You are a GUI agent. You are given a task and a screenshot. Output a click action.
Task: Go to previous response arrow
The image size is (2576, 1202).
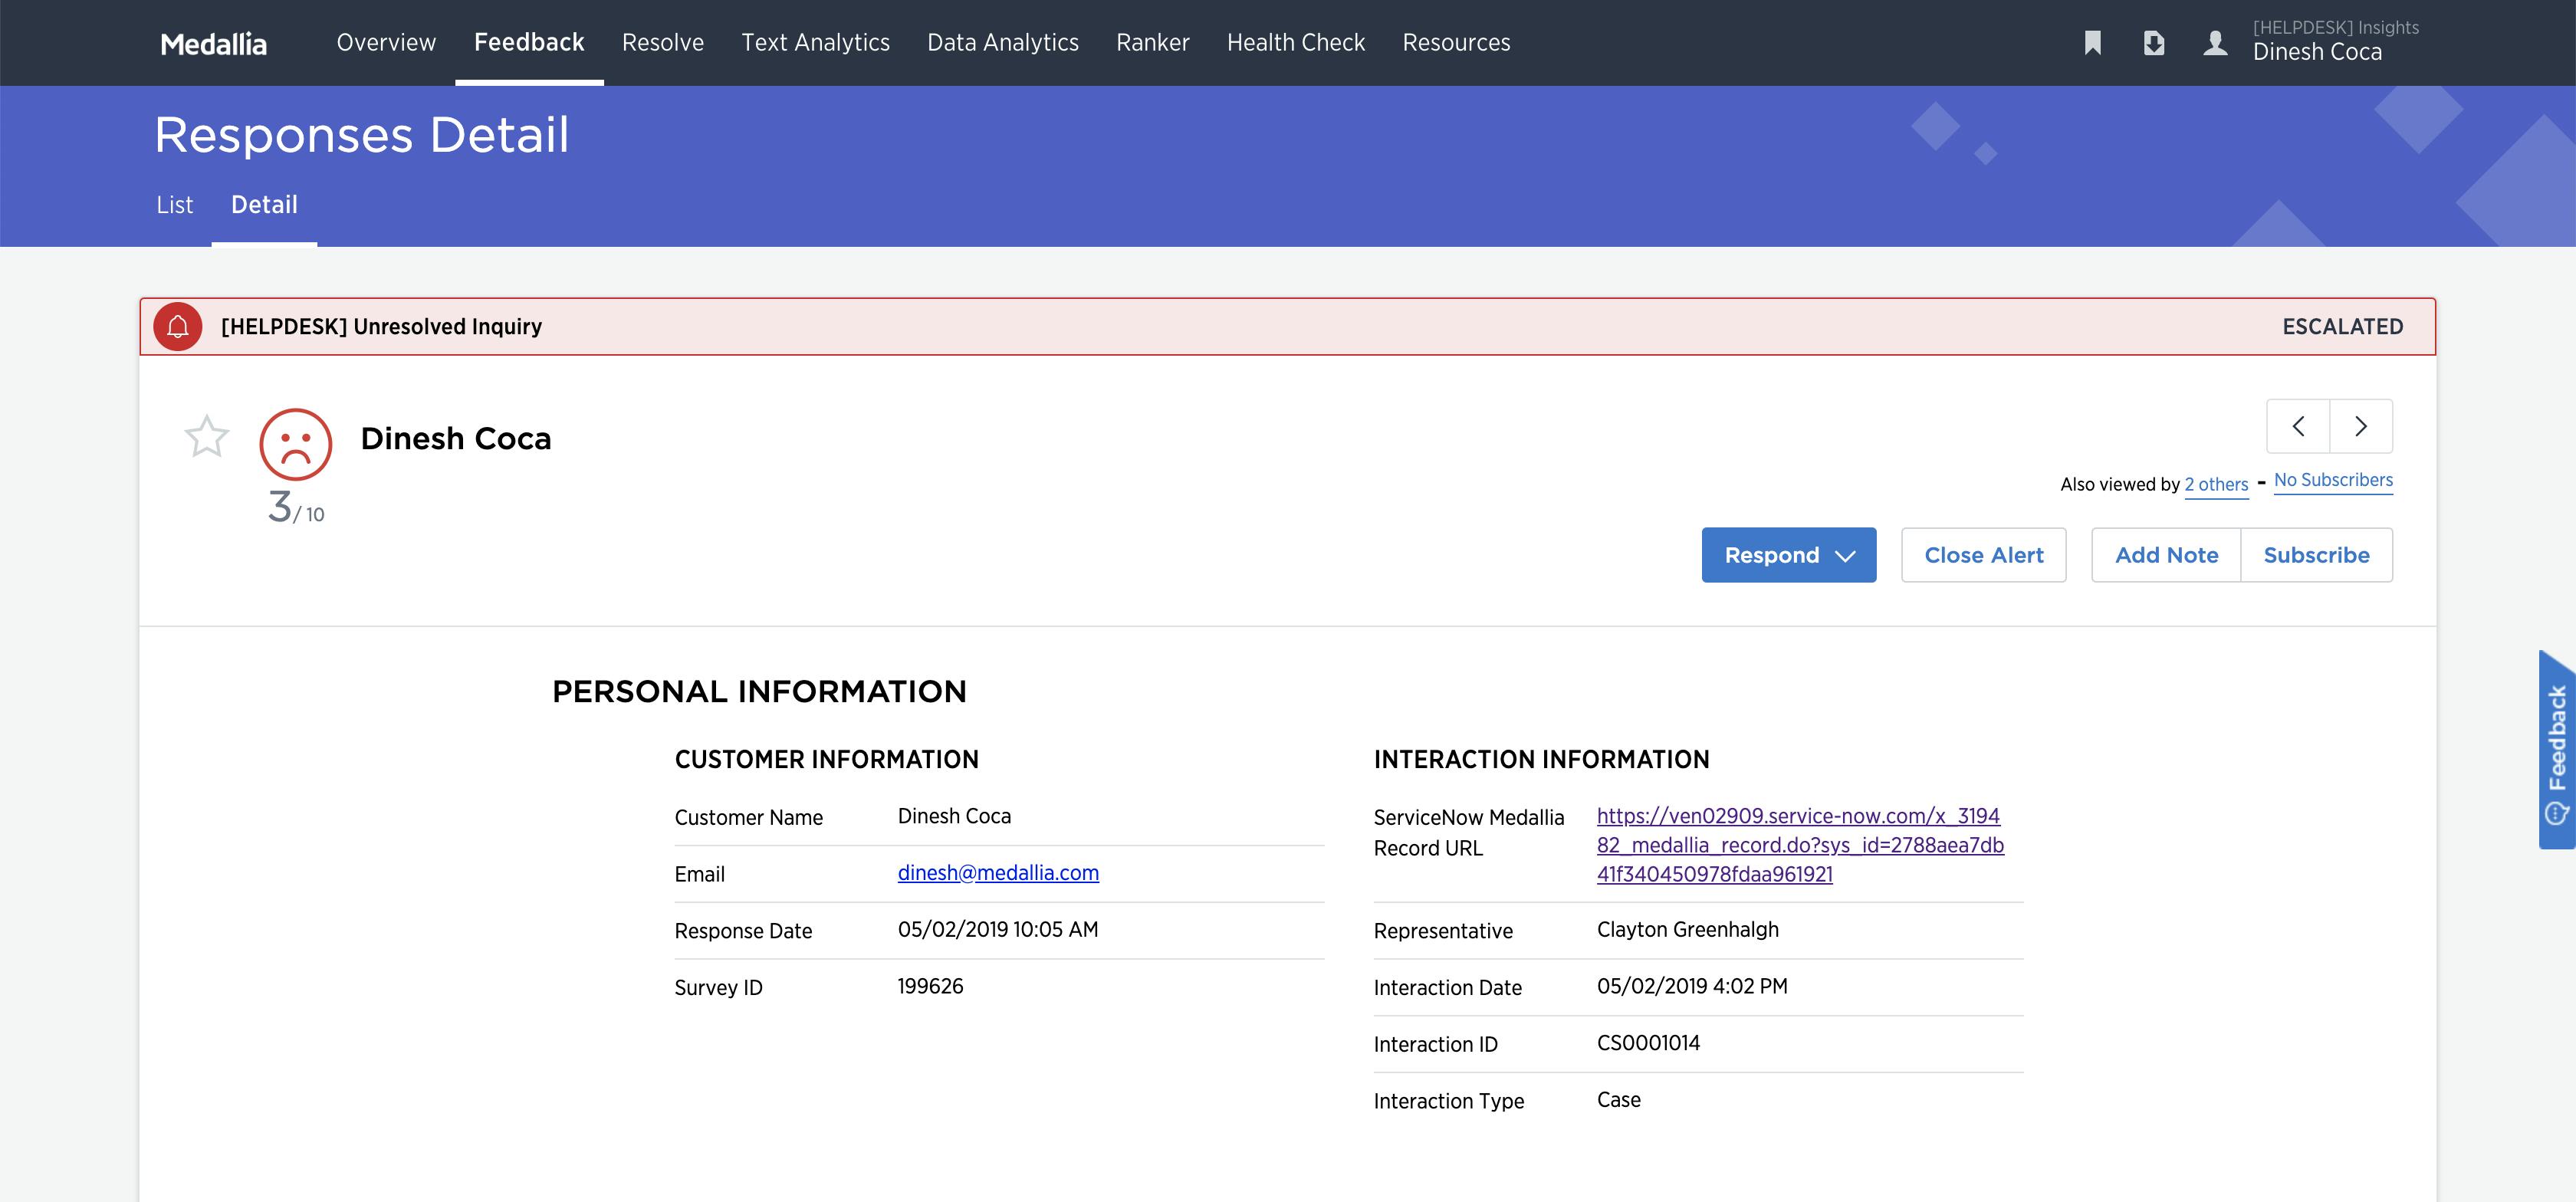[2298, 427]
